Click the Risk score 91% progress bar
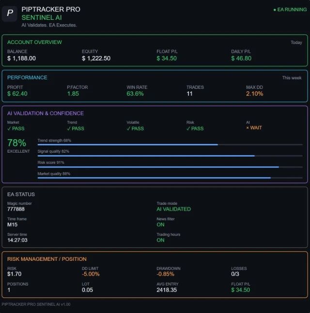Viewport: 310px width, 313px height. click(170, 167)
